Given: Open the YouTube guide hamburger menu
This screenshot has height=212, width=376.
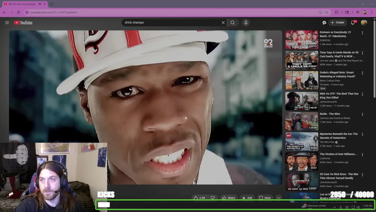Looking at the screenshot, I should 7,23.
